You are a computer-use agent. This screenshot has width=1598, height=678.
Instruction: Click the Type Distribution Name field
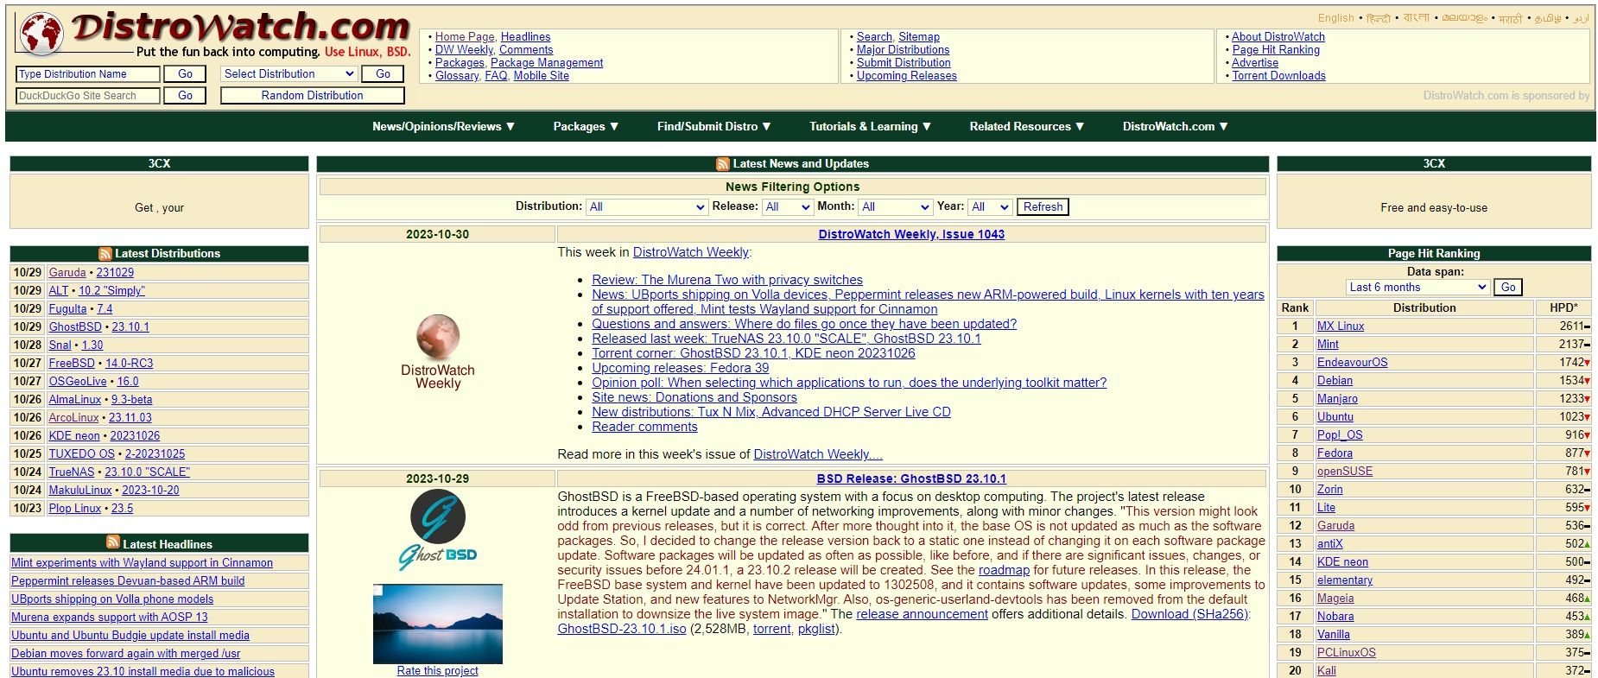87,74
